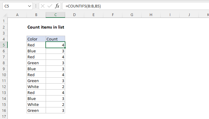Open Insert Function with the fx icon
The image size is (209, 119).
(57, 6)
